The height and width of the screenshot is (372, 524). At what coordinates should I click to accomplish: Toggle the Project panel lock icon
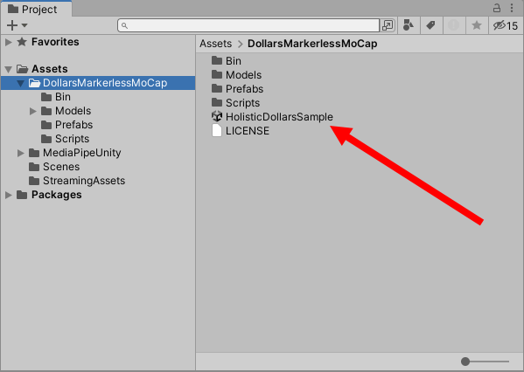(497, 8)
